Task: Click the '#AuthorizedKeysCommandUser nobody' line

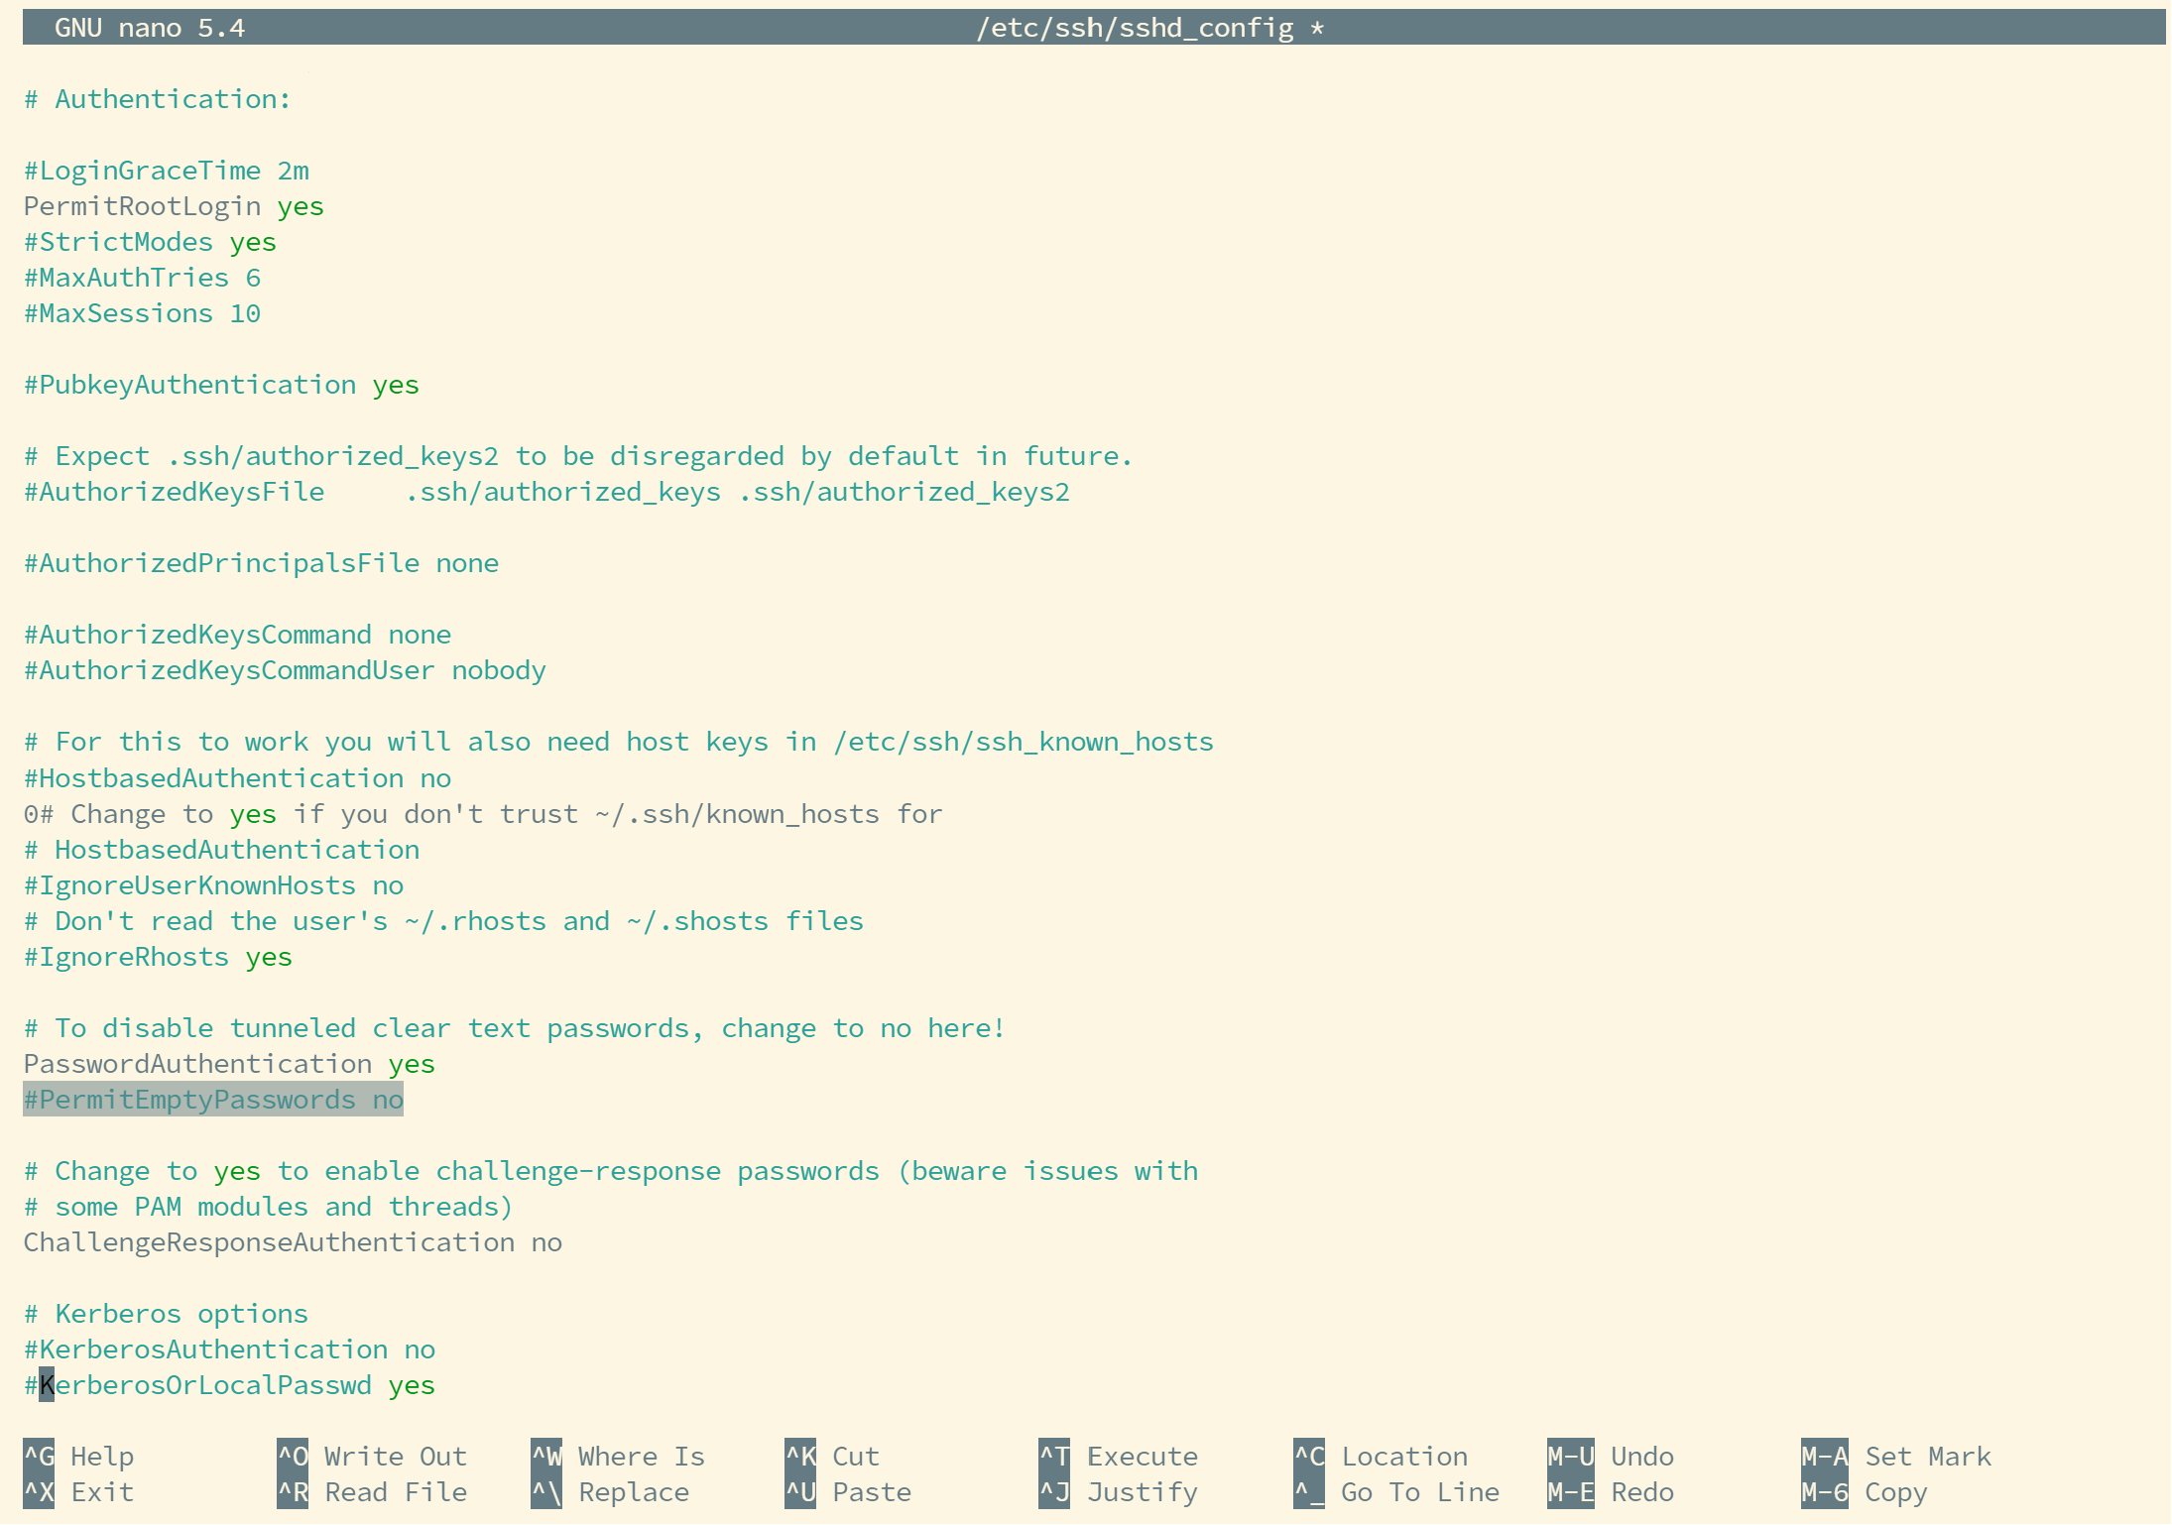Action: click(x=286, y=670)
